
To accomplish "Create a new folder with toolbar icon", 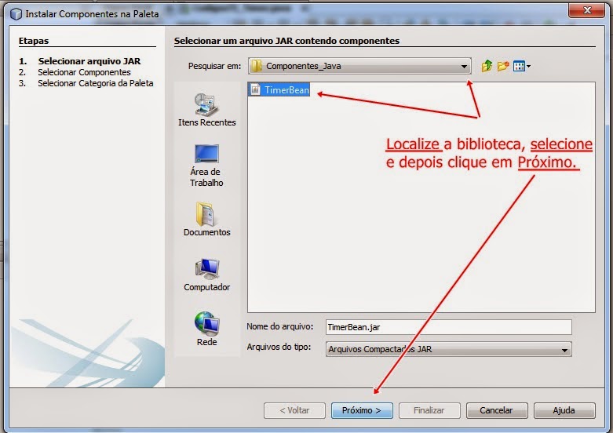I will coord(503,66).
